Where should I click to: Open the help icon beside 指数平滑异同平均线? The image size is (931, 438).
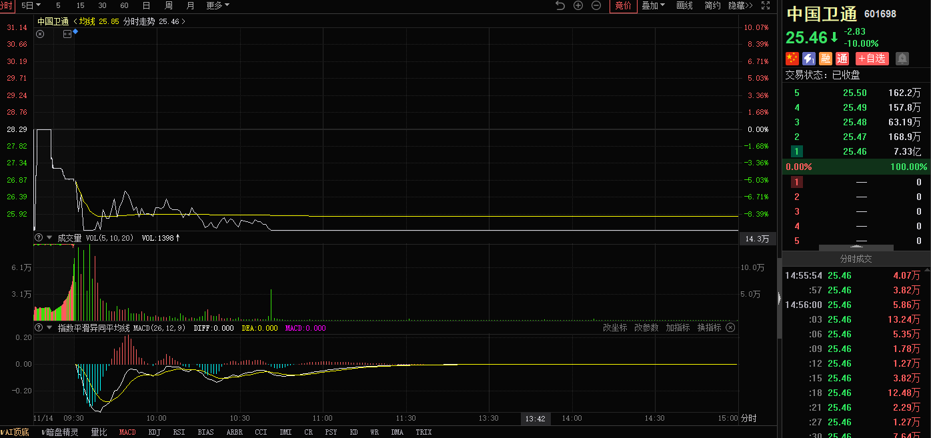tap(39, 327)
